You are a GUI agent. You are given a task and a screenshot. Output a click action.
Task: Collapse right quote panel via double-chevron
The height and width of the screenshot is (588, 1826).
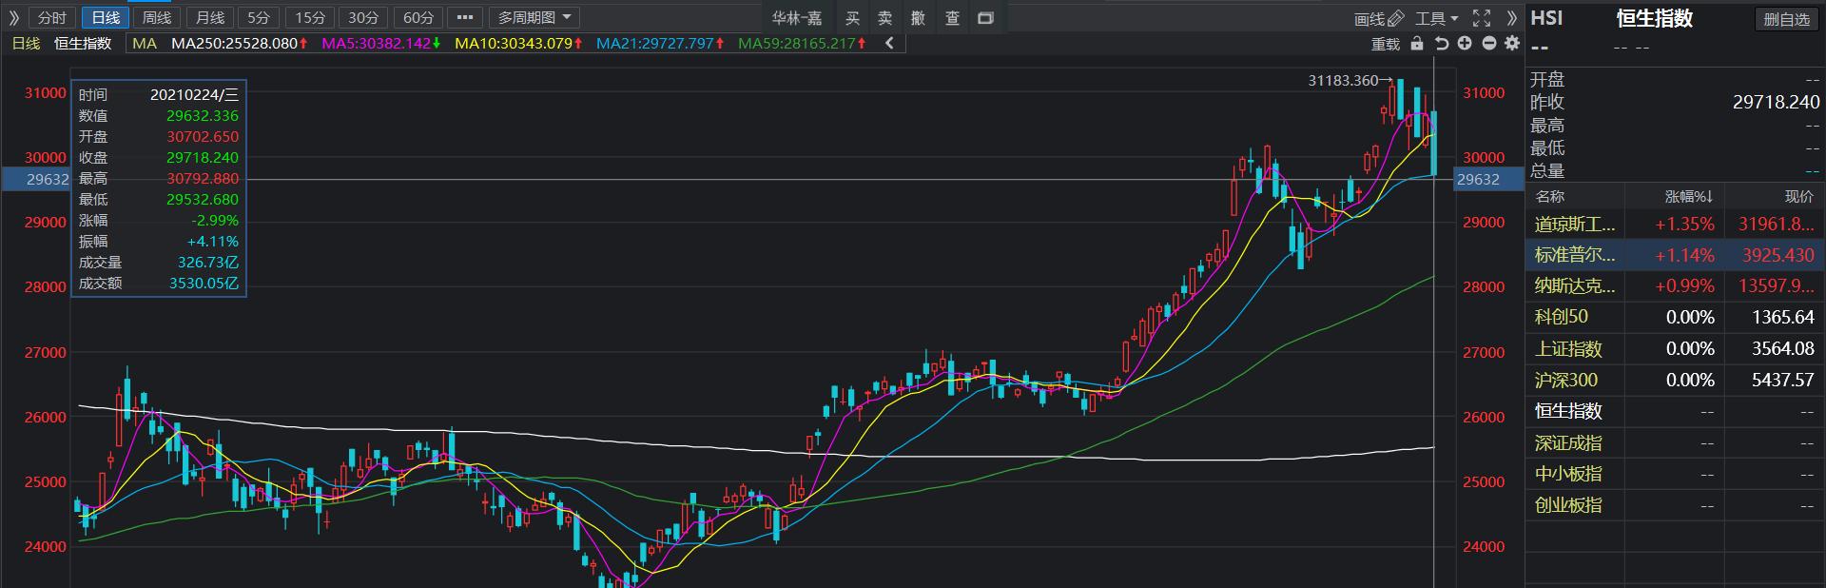1512,18
